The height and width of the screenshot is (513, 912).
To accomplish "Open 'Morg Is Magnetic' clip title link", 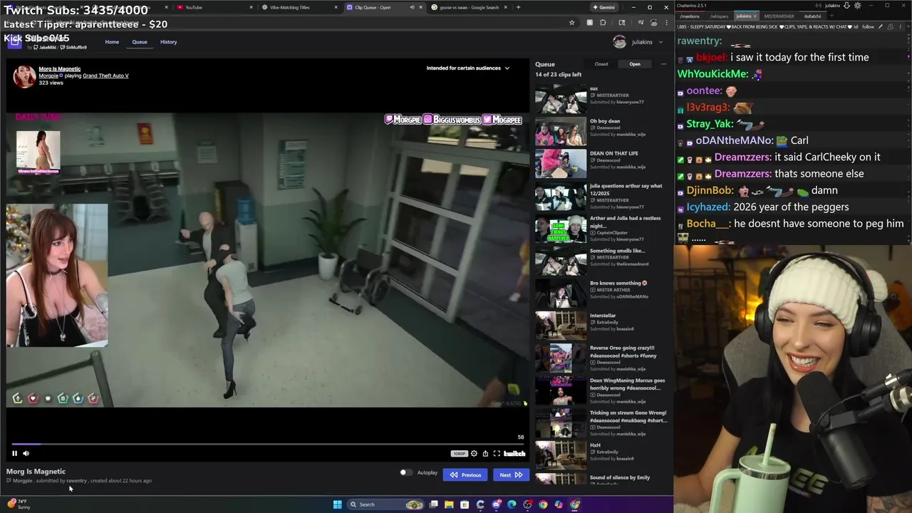I will click(x=60, y=69).
